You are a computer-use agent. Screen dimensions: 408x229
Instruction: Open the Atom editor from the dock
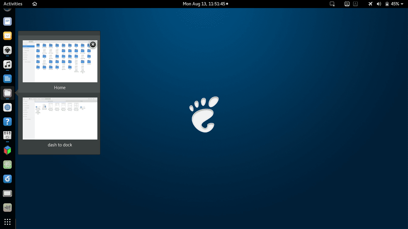(x=7, y=165)
